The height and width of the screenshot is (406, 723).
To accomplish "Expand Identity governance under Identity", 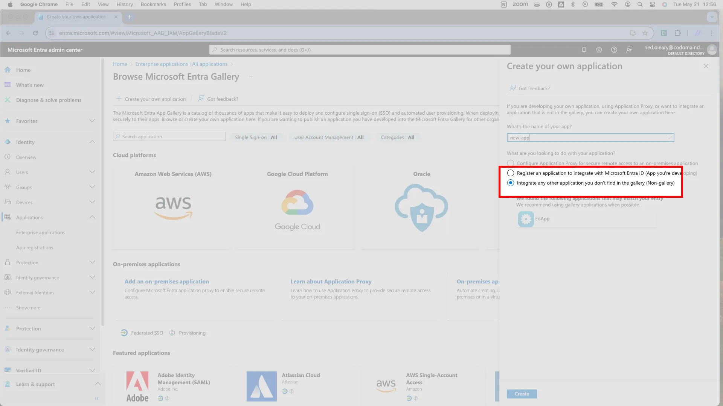I will 92,277.
